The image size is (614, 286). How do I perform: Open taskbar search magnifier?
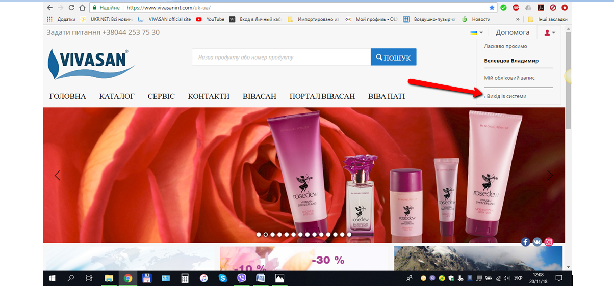(x=70, y=278)
